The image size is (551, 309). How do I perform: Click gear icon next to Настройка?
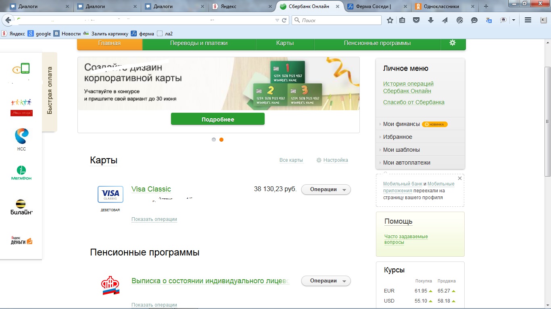pos(319,160)
